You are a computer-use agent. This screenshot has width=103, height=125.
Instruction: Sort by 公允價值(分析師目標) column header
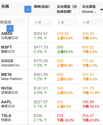(x=67, y=9)
